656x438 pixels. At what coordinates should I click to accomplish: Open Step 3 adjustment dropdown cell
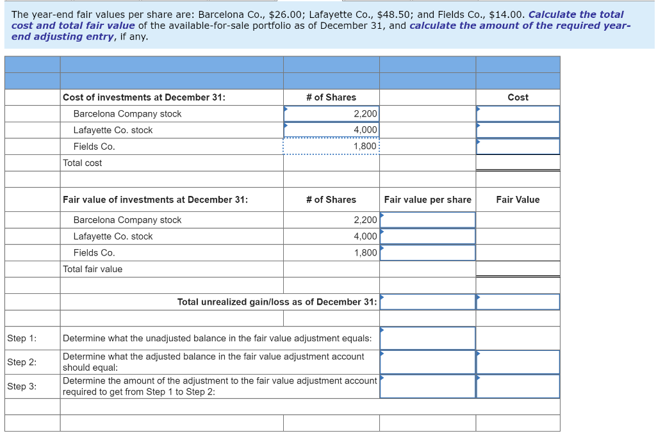[427, 387]
